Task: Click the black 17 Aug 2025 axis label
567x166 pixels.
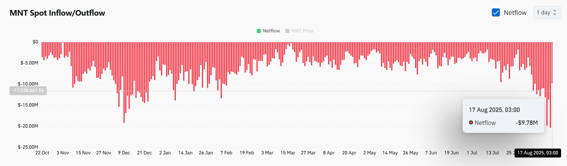Action: click(538, 153)
